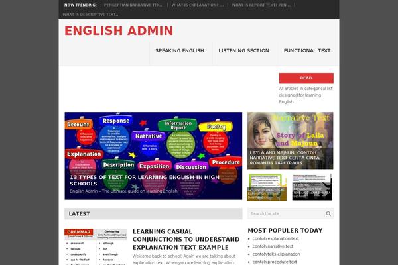
Task: Click the red READ button
Action: (x=306, y=78)
